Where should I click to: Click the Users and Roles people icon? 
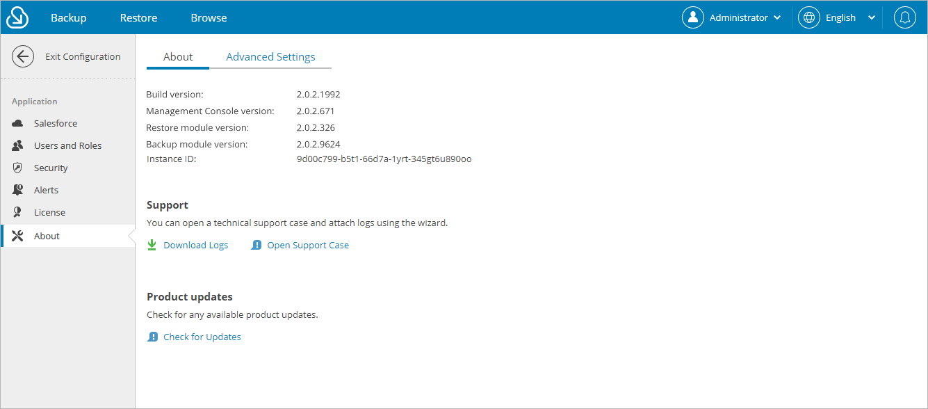(18, 145)
